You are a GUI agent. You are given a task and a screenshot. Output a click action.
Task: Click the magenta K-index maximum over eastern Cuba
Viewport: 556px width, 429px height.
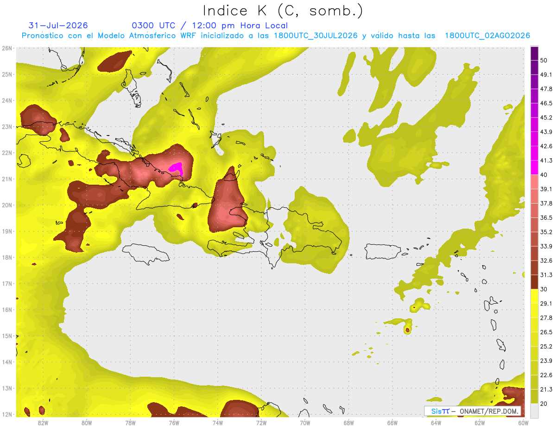pos(177,168)
